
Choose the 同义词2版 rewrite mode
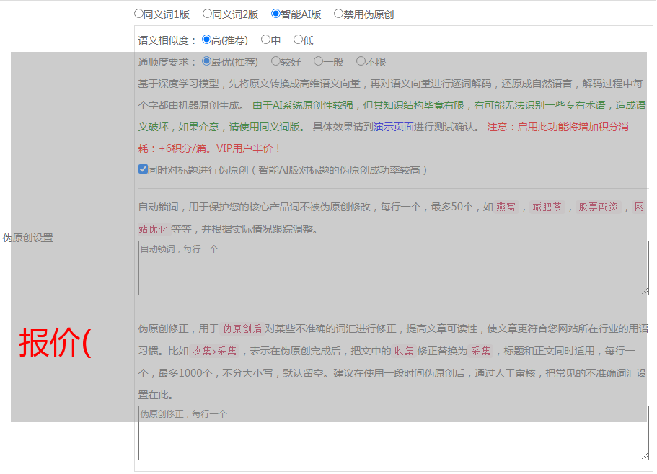[x=207, y=14]
